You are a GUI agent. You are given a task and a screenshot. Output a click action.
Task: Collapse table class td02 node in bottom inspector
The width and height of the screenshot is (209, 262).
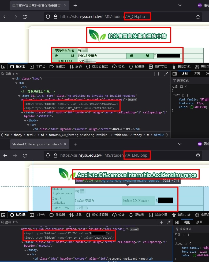pyautogui.click(x=22, y=242)
